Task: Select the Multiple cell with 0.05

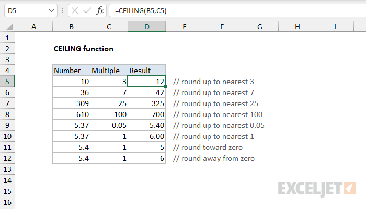Action: pos(109,125)
